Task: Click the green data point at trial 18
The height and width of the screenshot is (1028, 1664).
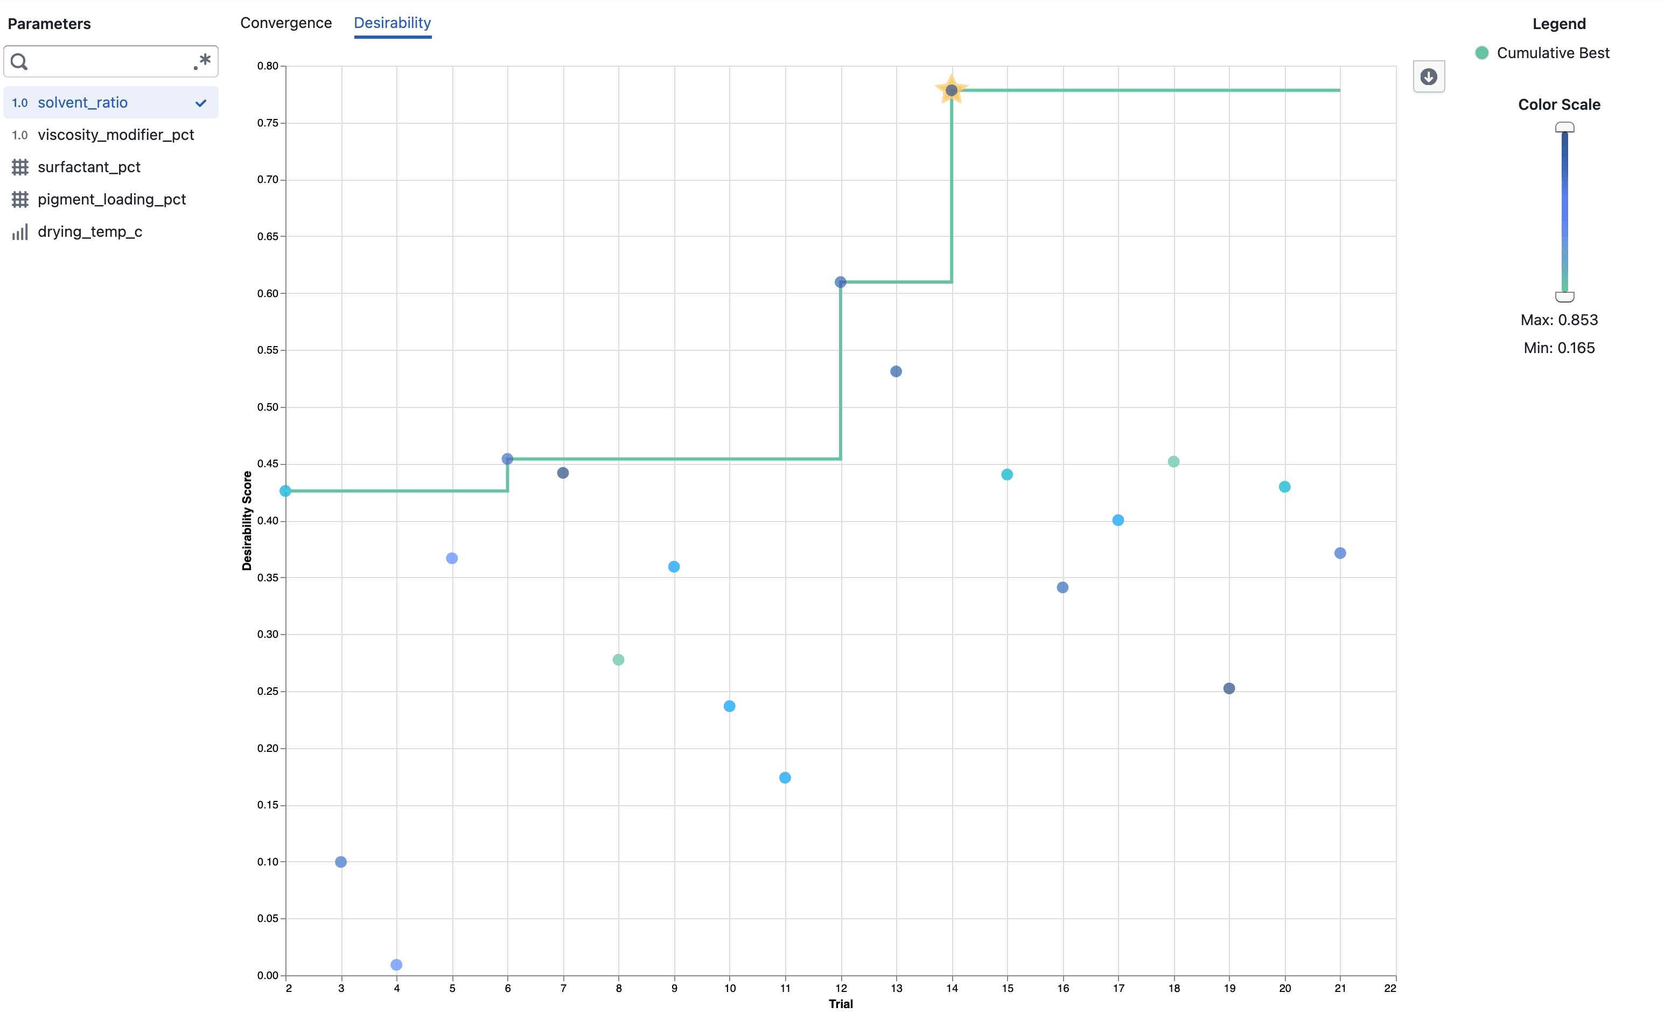Action: pos(1173,462)
